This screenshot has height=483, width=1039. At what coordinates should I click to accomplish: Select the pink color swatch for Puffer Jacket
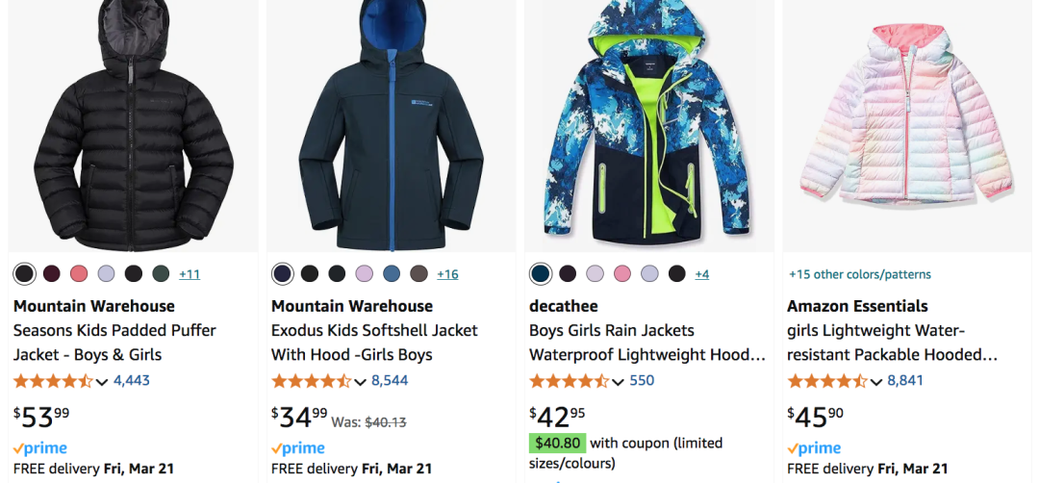click(x=79, y=273)
